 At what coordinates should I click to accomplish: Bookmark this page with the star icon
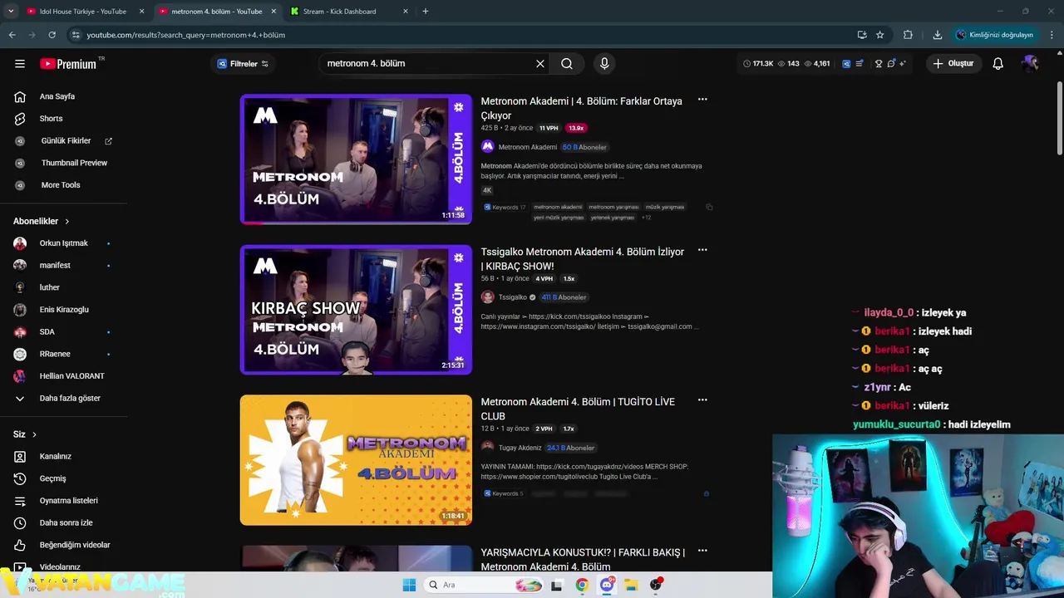click(x=880, y=35)
